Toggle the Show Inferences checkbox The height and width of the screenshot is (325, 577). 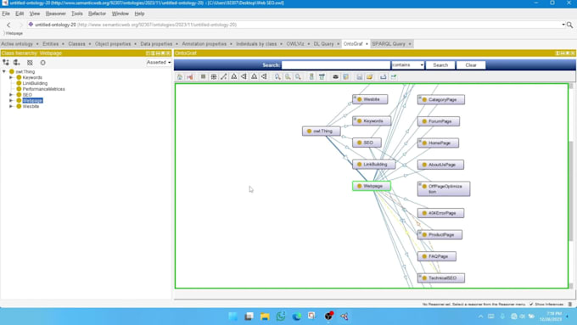point(531,304)
